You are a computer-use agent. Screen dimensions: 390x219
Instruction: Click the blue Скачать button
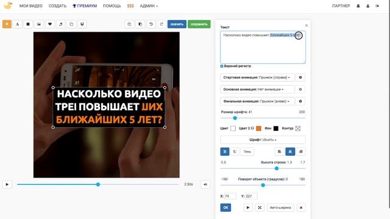(x=177, y=24)
